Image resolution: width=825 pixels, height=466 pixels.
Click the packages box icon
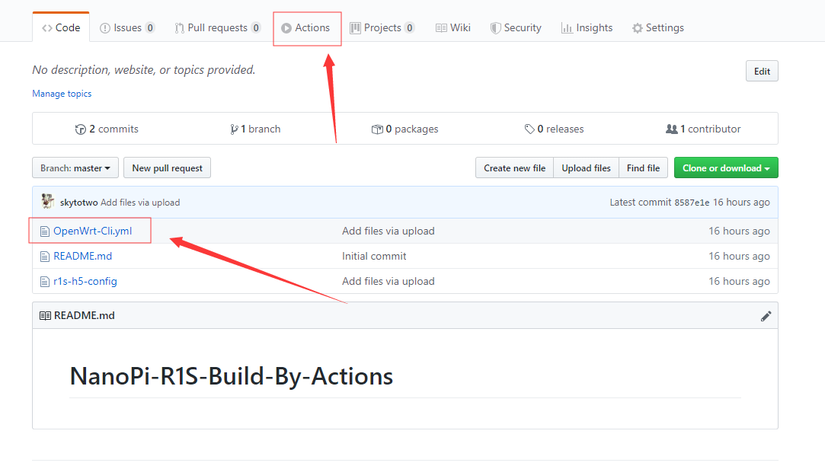click(377, 129)
